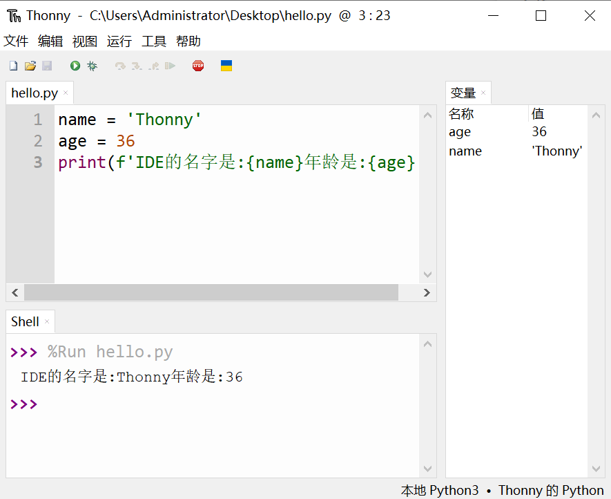Click the Ukraine flag toolbar icon
This screenshot has height=499, width=611.
point(226,66)
